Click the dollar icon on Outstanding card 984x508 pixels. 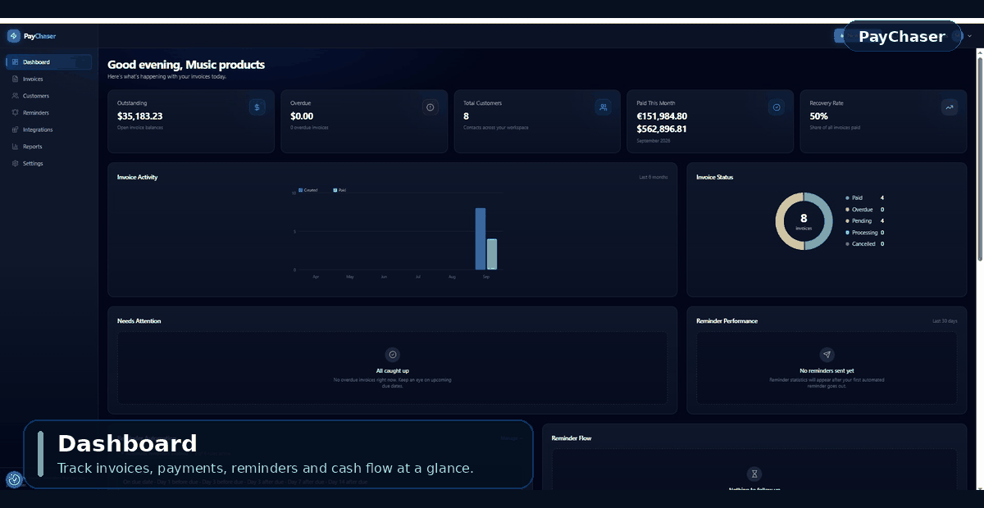click(x=257, y=107)
